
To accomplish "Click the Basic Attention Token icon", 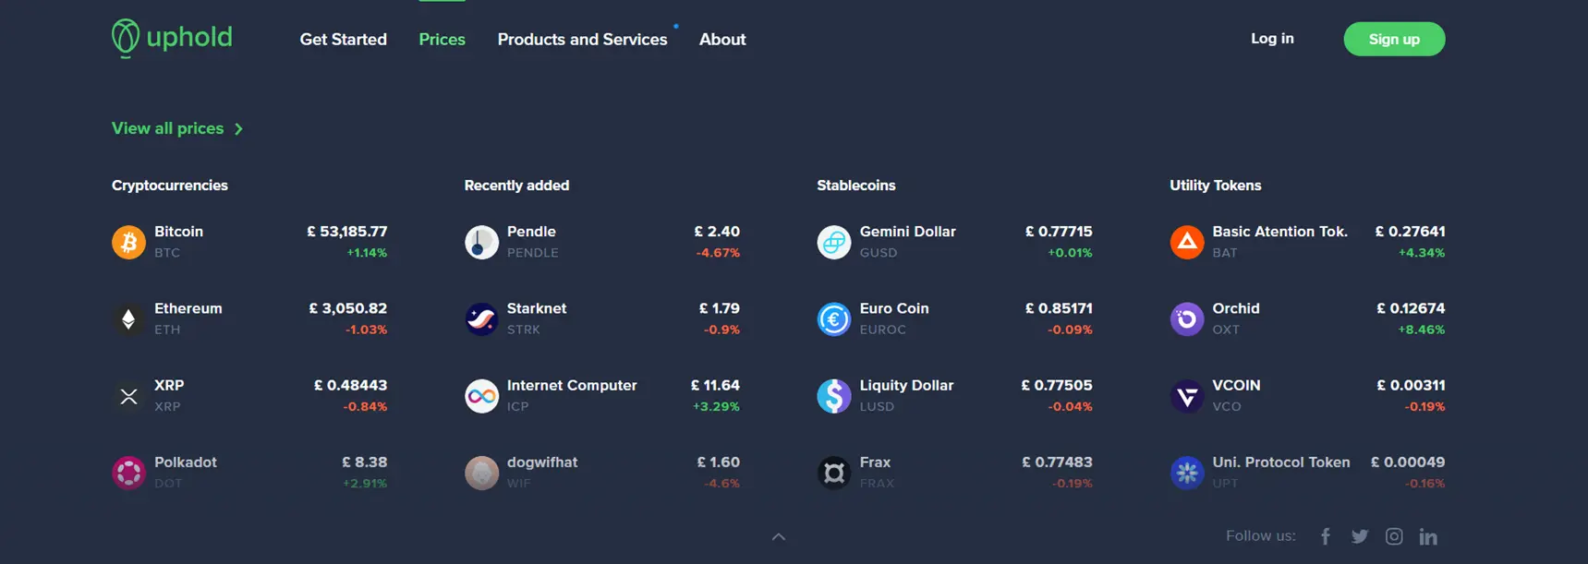I will [1187, 242].
